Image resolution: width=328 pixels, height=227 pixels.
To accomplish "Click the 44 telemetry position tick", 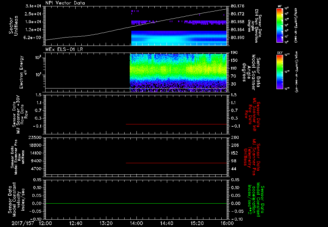I will tap(234, 169).
